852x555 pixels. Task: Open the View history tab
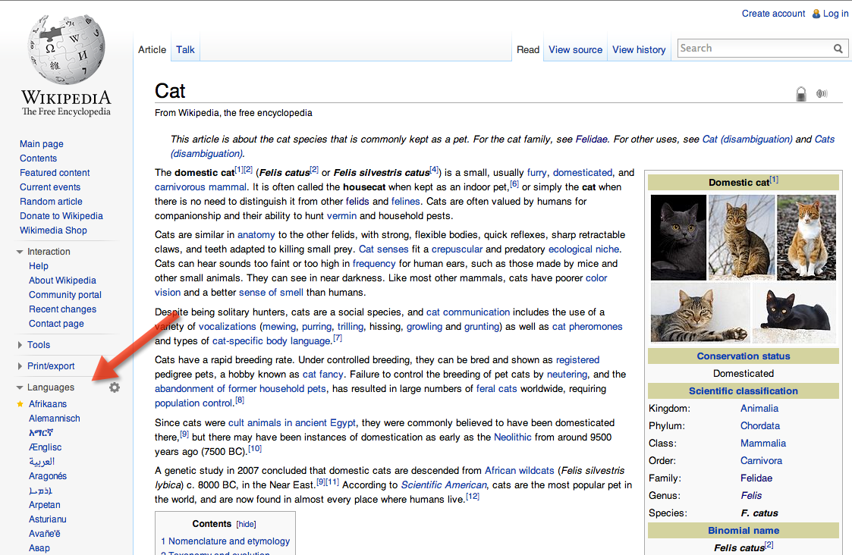tap(639, 49)
